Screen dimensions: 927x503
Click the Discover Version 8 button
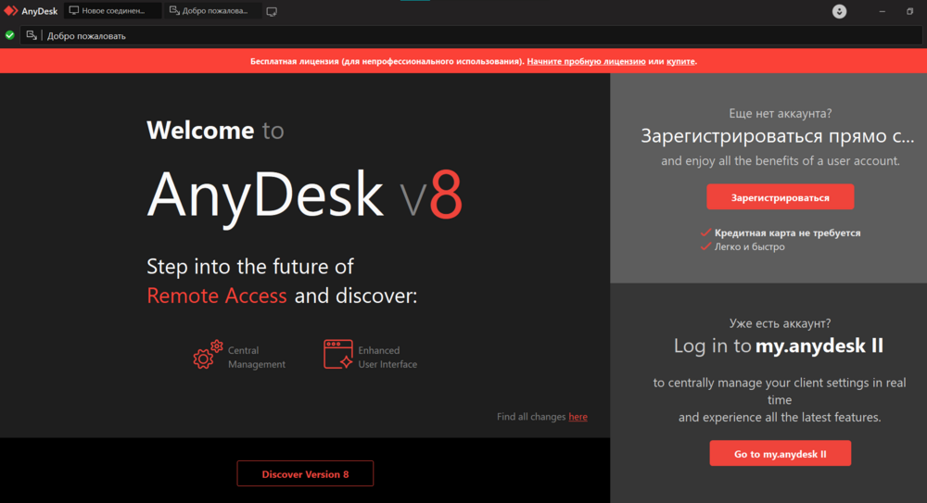point(305,473)
